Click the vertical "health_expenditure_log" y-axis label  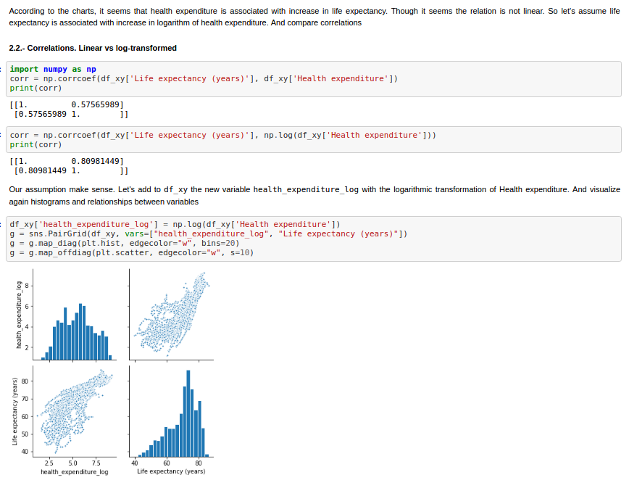point(18,315)
